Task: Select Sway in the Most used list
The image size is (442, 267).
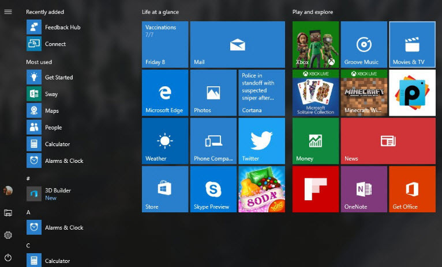Action: coord(51,94)
